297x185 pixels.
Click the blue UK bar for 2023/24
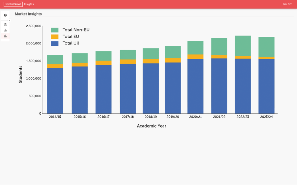coord(266,86)
